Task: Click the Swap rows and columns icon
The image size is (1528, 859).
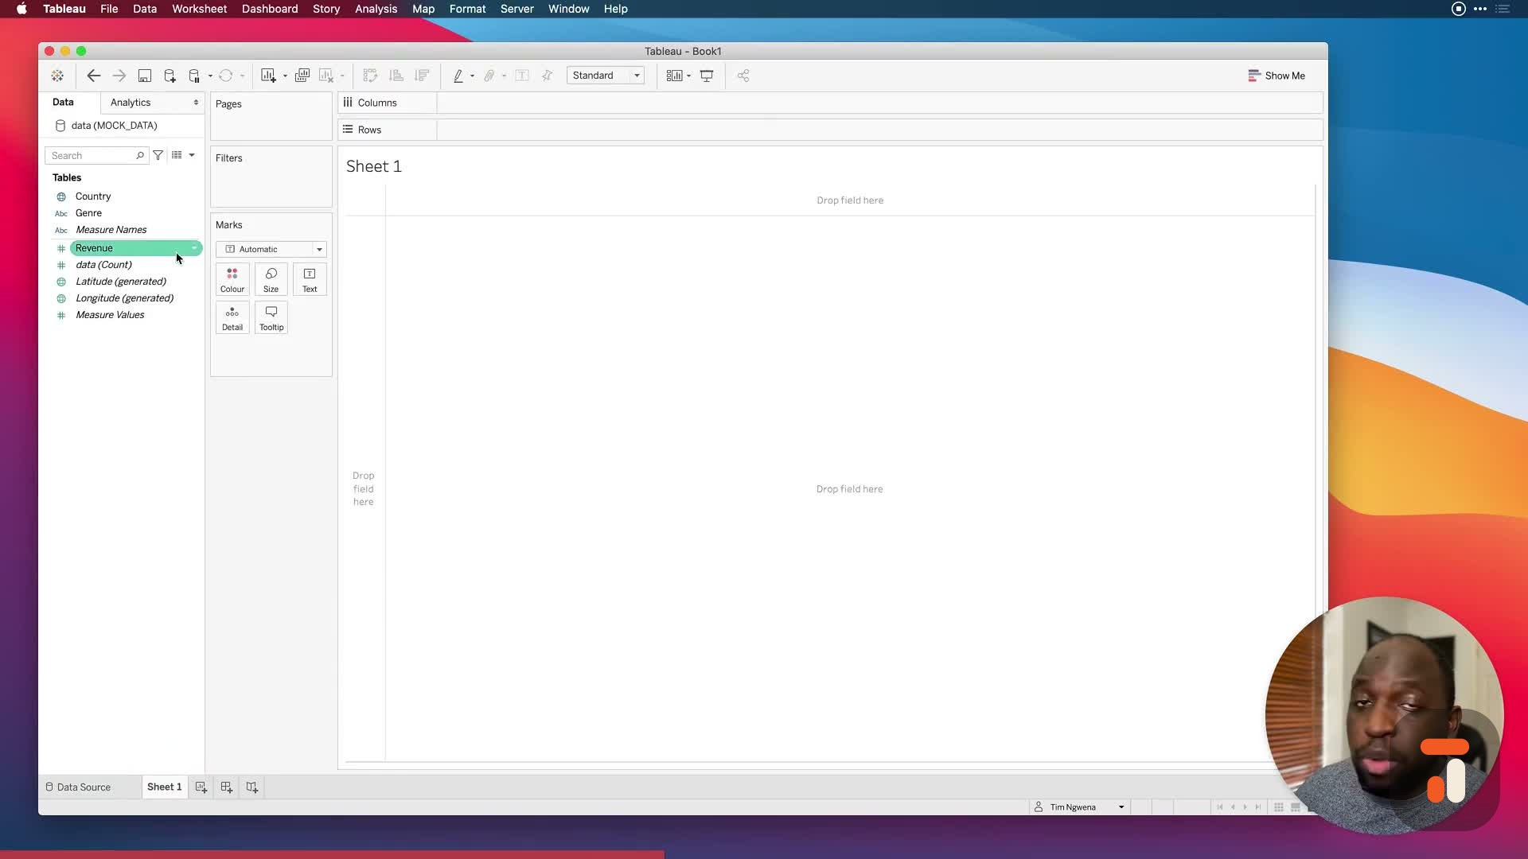Action: point(370,76)
